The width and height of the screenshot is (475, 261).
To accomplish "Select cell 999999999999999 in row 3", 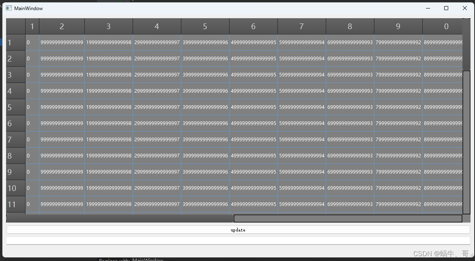I will pos(62,74).
